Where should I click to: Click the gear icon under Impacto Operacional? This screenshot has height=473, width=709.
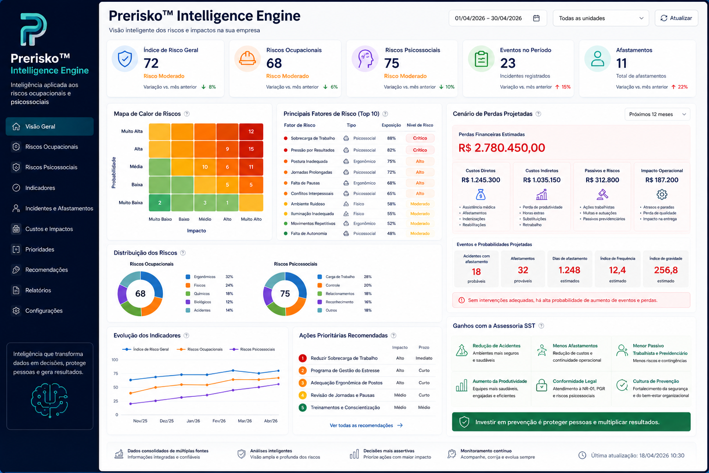click(662, 194)
